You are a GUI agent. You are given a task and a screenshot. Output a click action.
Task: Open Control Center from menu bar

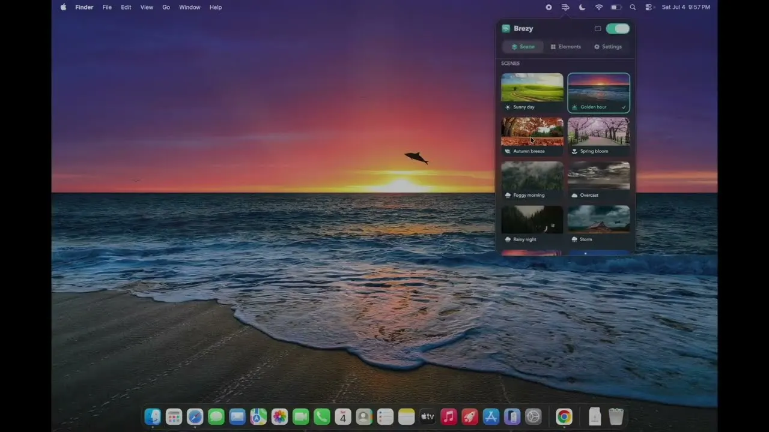pos(649,7)
